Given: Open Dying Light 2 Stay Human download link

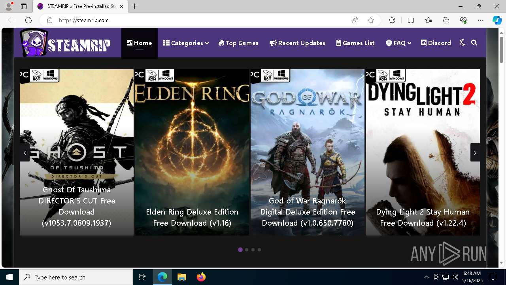Looking at the screenshot, I should [423, 217].
